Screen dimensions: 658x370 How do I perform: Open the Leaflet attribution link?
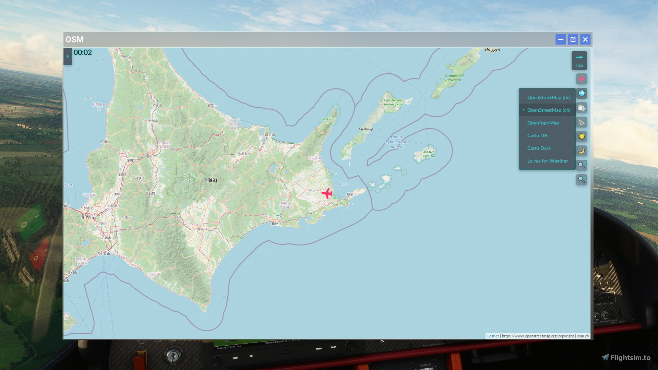tap(493, 336)
